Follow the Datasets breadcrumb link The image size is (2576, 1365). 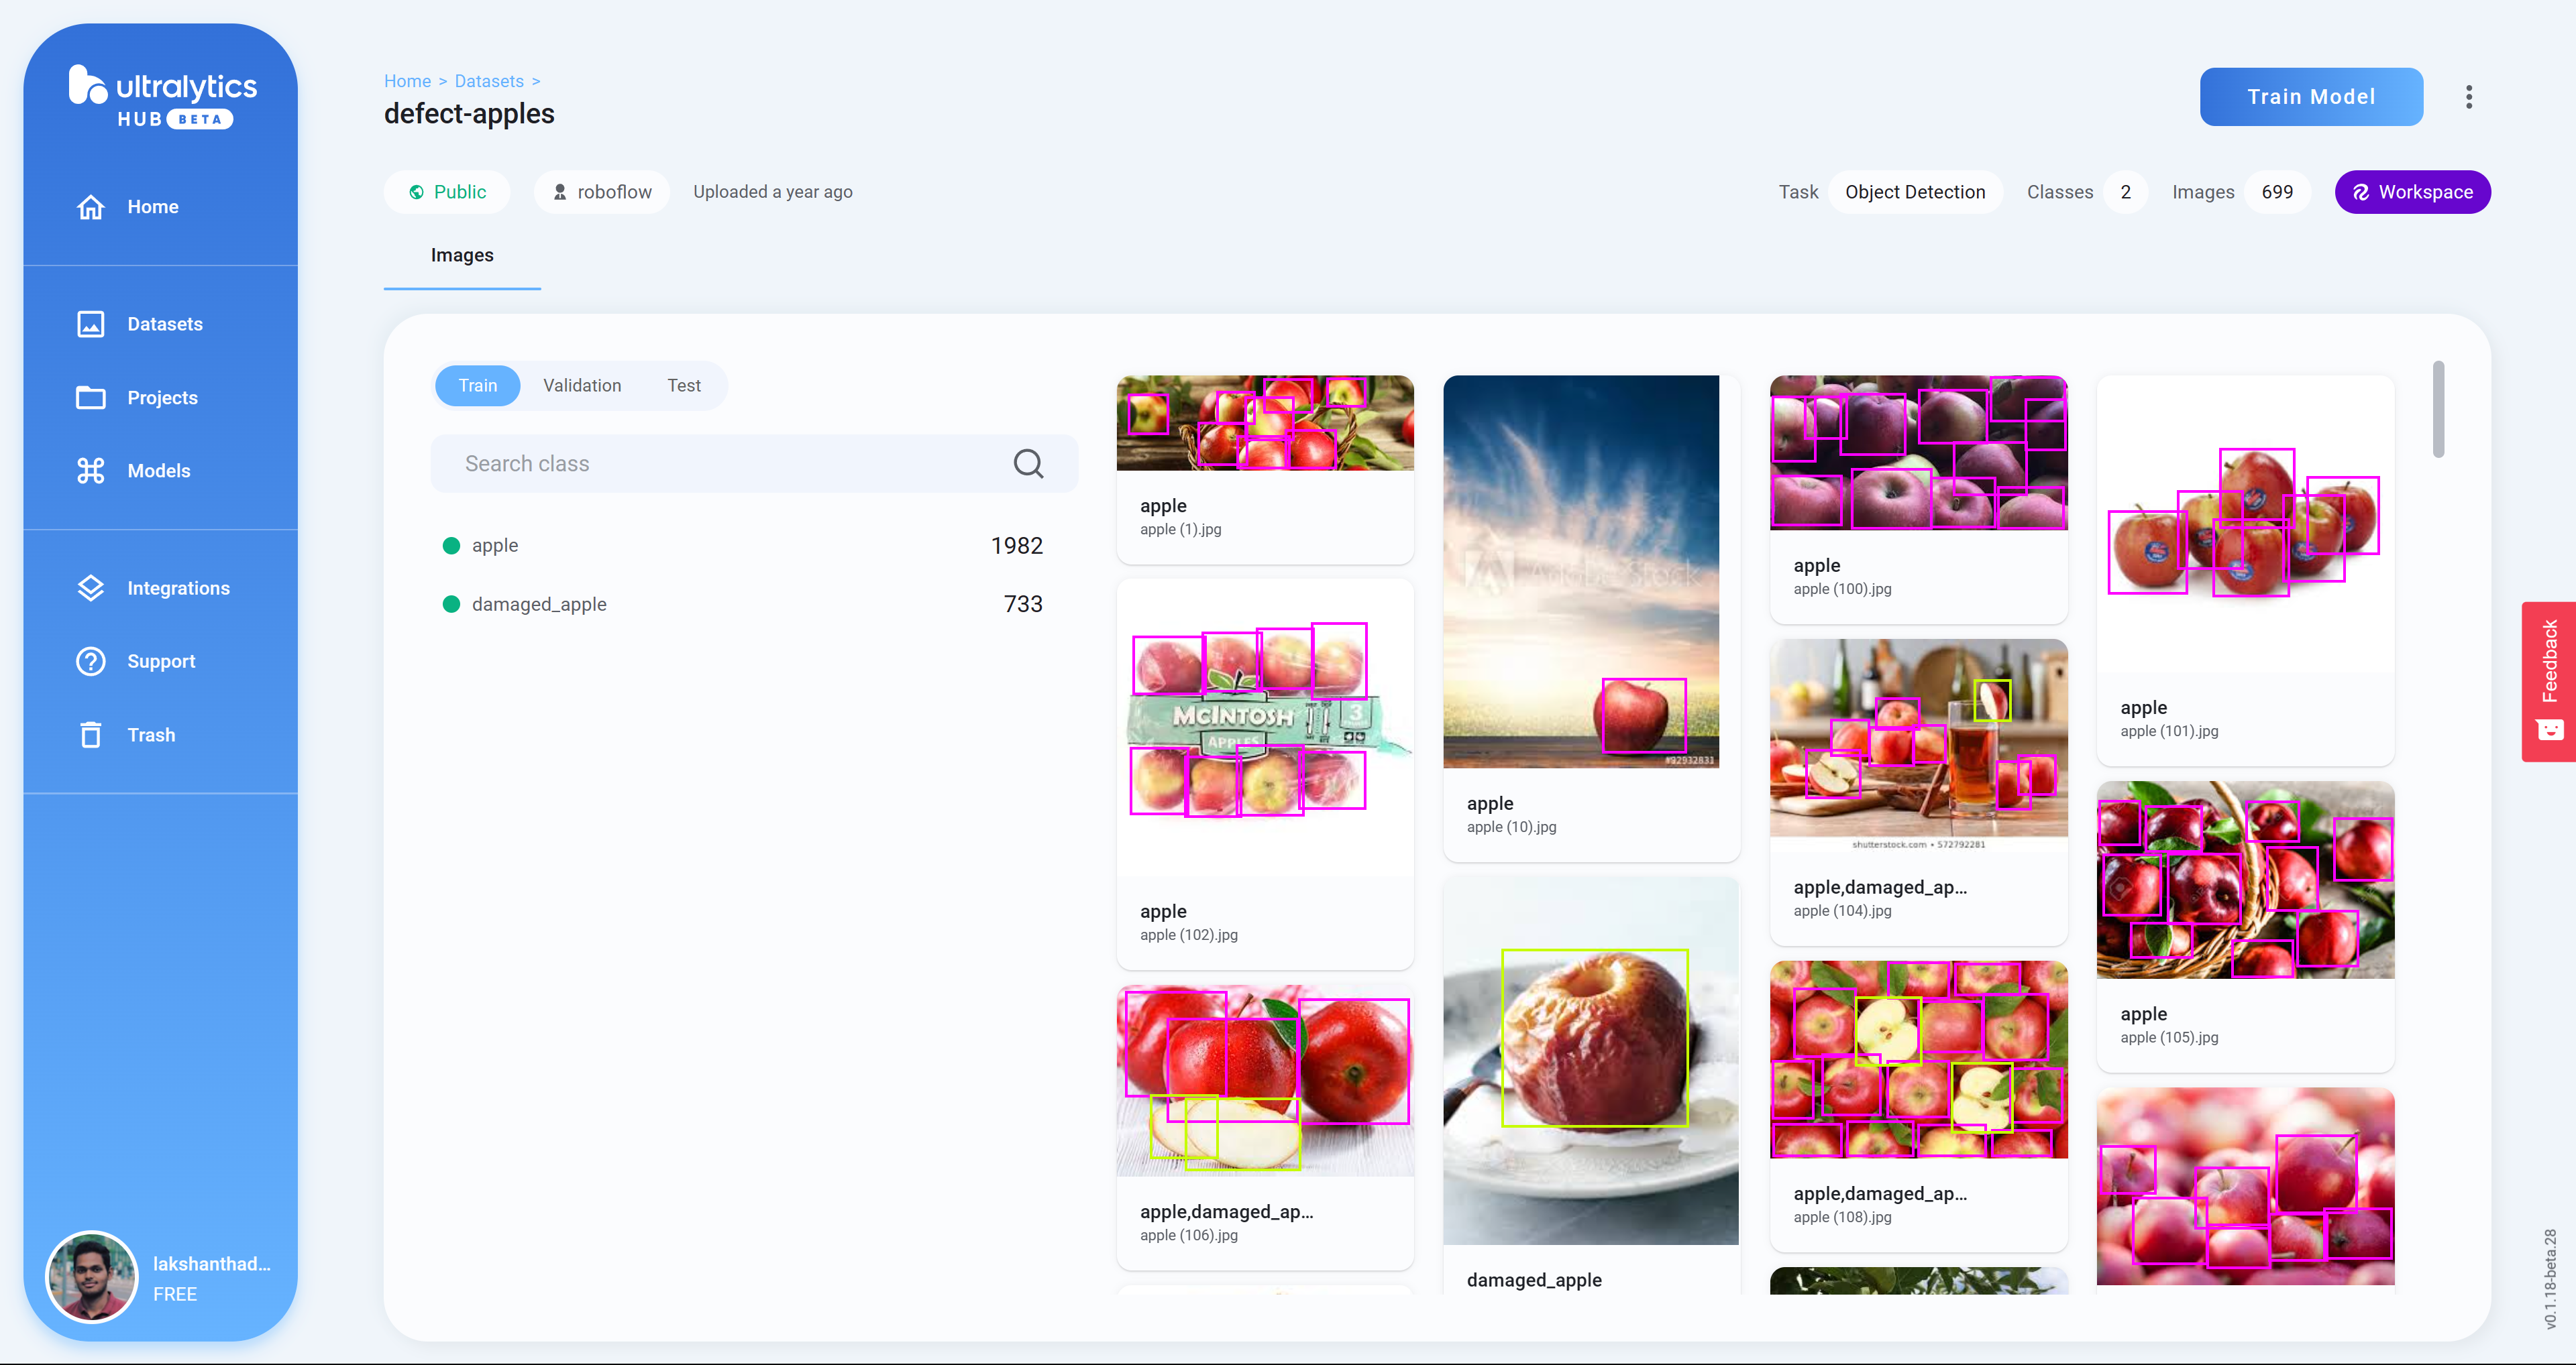tap(489, 81)
